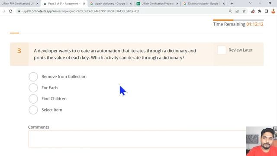Open the Extensions puzzle icon
Viewport: 277px width, 156px height.
260,11
